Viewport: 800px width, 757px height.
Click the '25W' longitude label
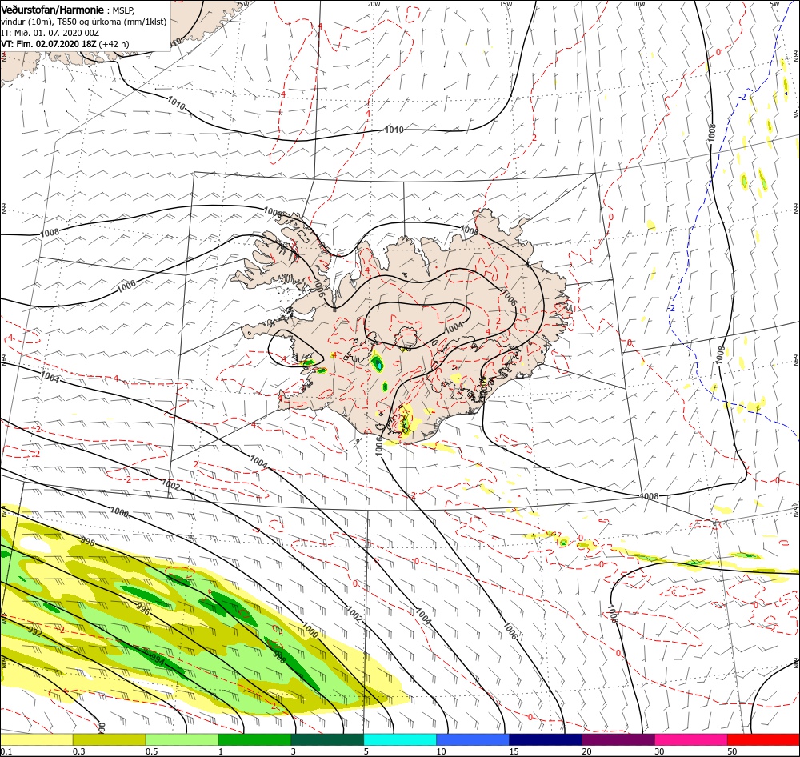243,3
